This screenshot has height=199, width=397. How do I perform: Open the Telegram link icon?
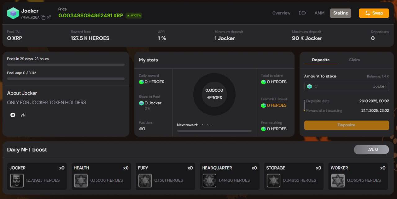coord(13,115)
